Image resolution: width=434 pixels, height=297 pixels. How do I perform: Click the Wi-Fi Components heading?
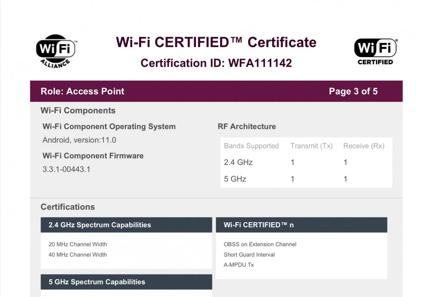(x=78, y=111)
